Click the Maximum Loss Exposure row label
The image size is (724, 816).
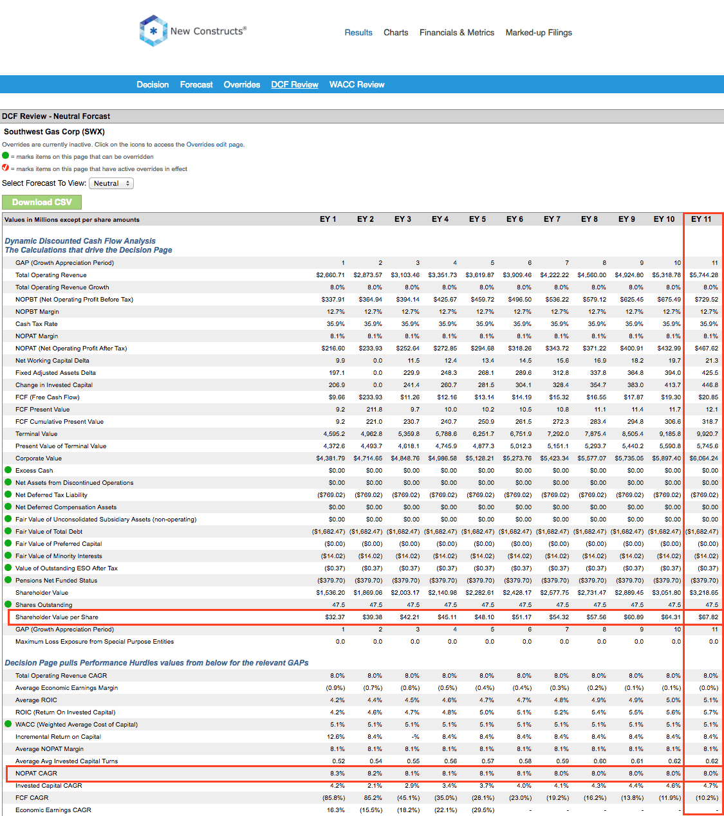point(95,641)
